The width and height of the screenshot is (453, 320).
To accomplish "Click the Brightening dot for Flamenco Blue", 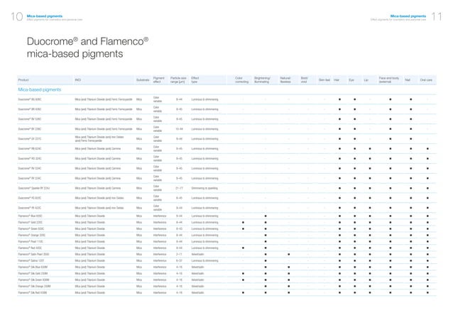I will click(x=266, y=216).
